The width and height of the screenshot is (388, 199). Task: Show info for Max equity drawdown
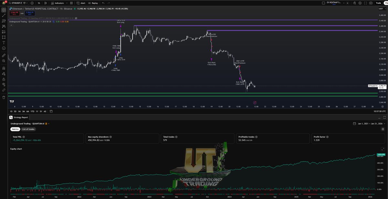pyautogui.click(x=111, y=137)
